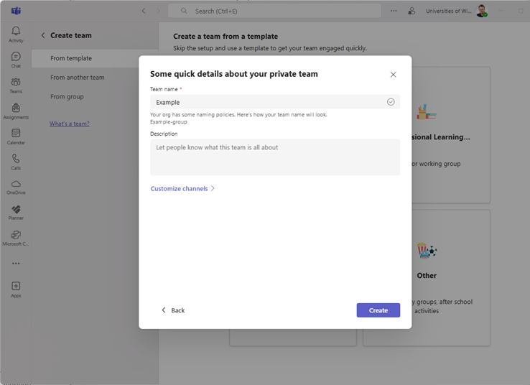This screenshot has width=530, height=385.
Task: Open the What's a team? link
Action: [69, 124]
